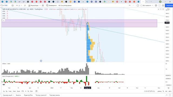Screen dimensions: 173x97
Task: Expand the Скринер акций dropdown arrow
Action: coord(13,95)
